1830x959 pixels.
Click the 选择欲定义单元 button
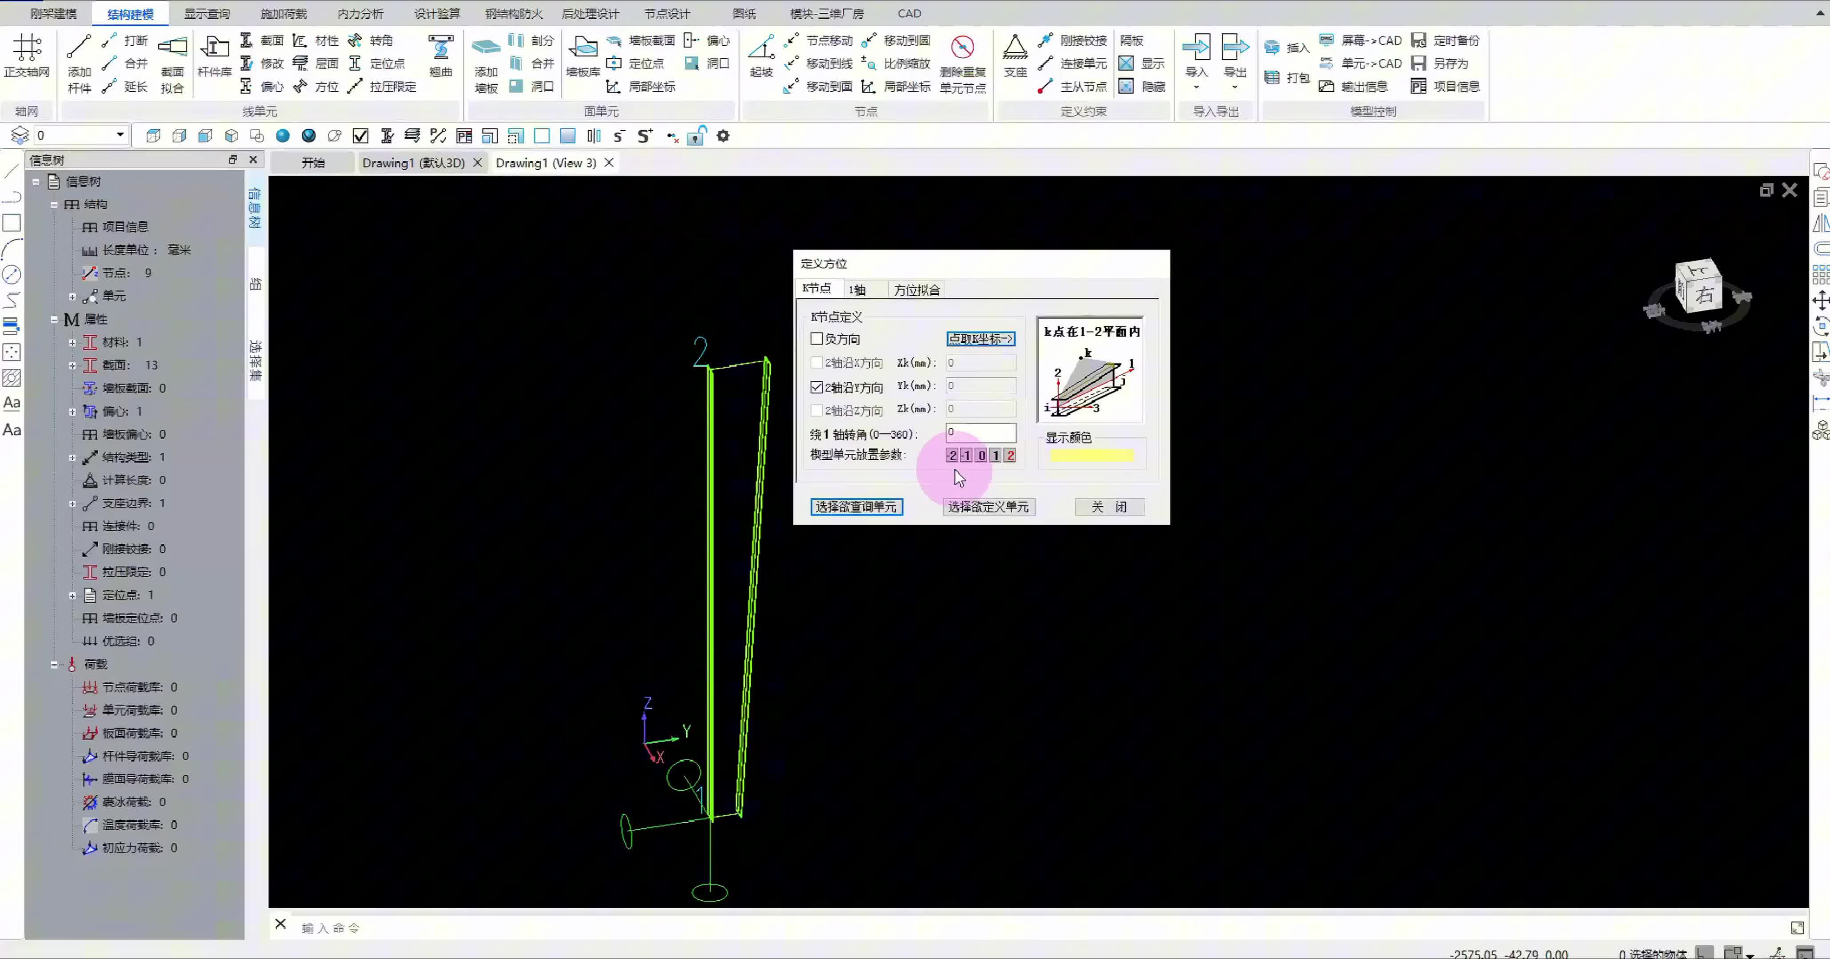(x=987, y=507)
